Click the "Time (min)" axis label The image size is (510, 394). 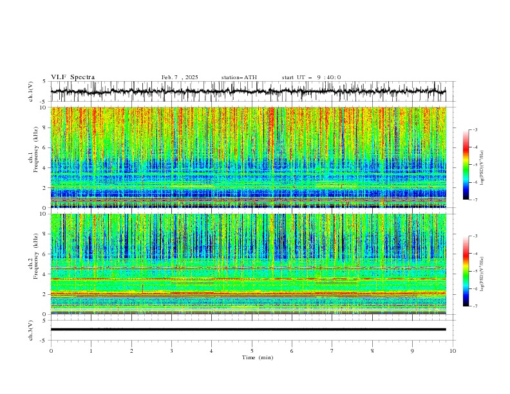pos(258,357)
